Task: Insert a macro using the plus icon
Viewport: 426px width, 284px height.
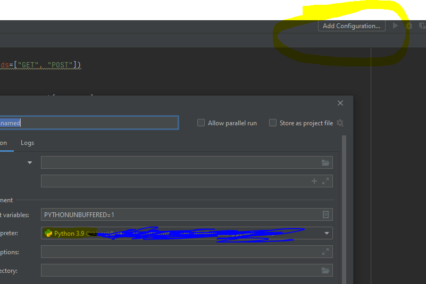Action: [x=314, y=181]
